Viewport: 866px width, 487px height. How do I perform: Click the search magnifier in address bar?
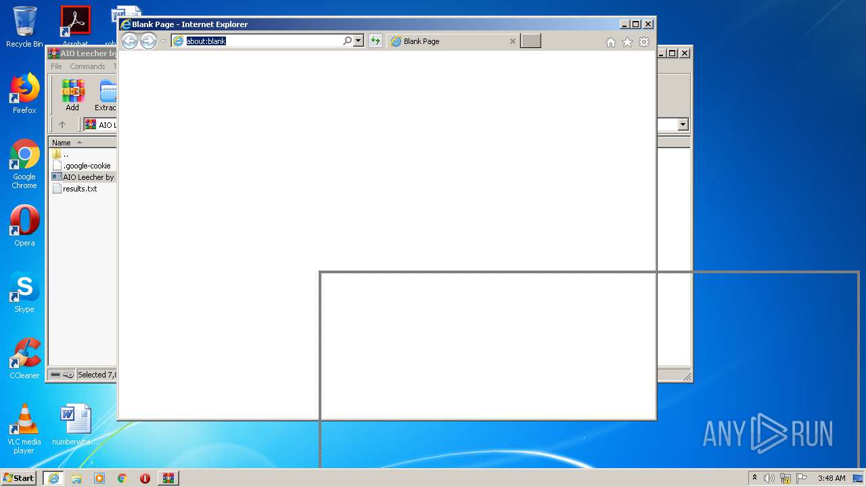347,41
